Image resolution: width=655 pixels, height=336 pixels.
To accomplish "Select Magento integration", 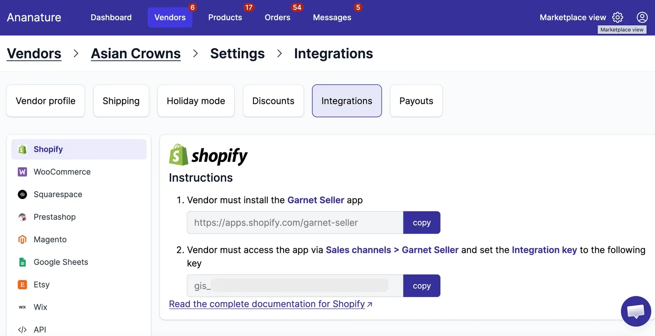I will [x=79, y=240].
